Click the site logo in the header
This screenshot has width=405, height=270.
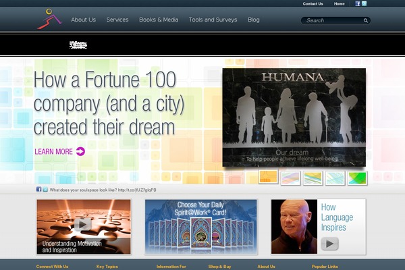(x=49, y=19)
